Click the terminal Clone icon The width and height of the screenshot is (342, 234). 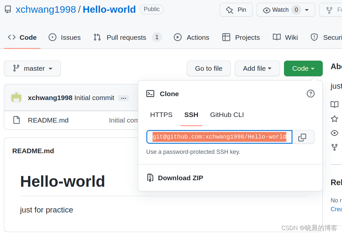(x=150, y=94)
